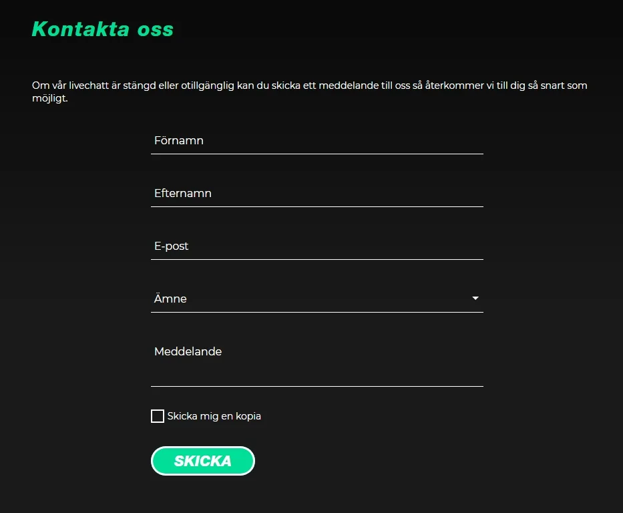Click the word 'oss' in the heading

pyautogui.click(x=155, y=29)
